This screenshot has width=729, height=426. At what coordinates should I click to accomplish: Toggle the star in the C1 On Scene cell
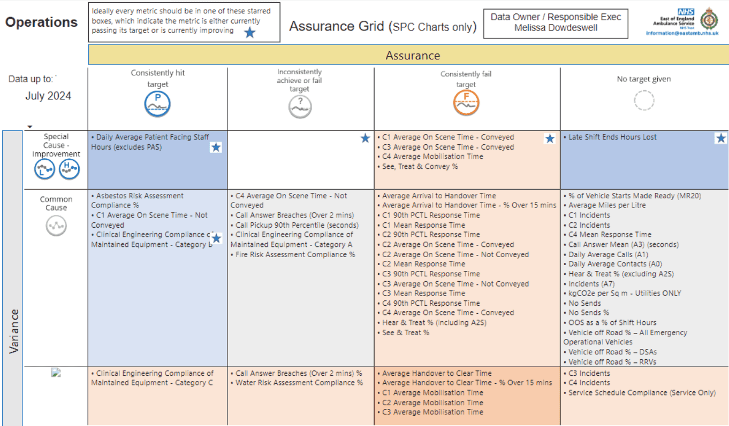tap(550, 139)
